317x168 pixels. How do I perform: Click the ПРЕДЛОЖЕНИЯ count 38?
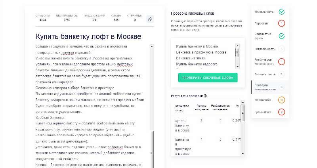pos(94,20)
